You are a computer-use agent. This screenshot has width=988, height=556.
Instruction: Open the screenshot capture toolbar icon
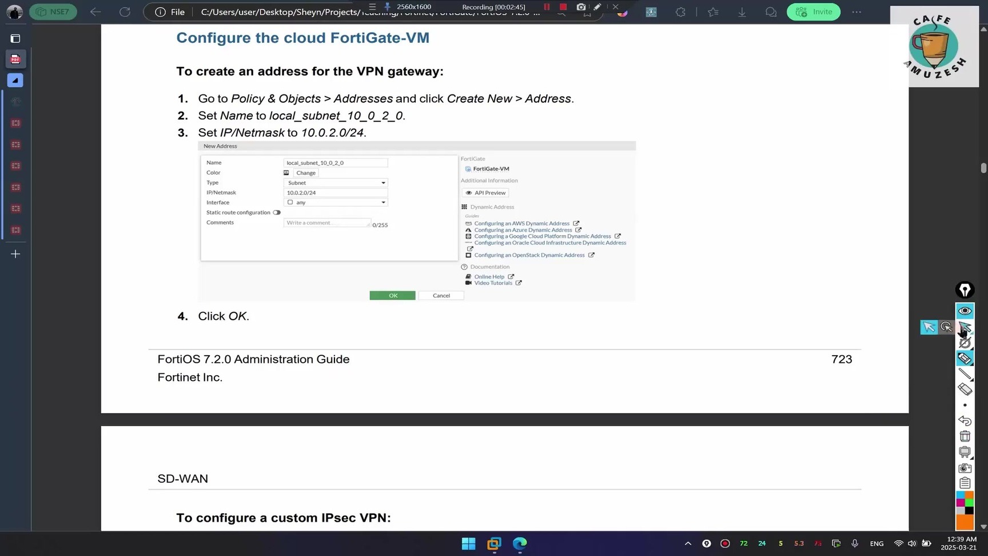point(651,11)
